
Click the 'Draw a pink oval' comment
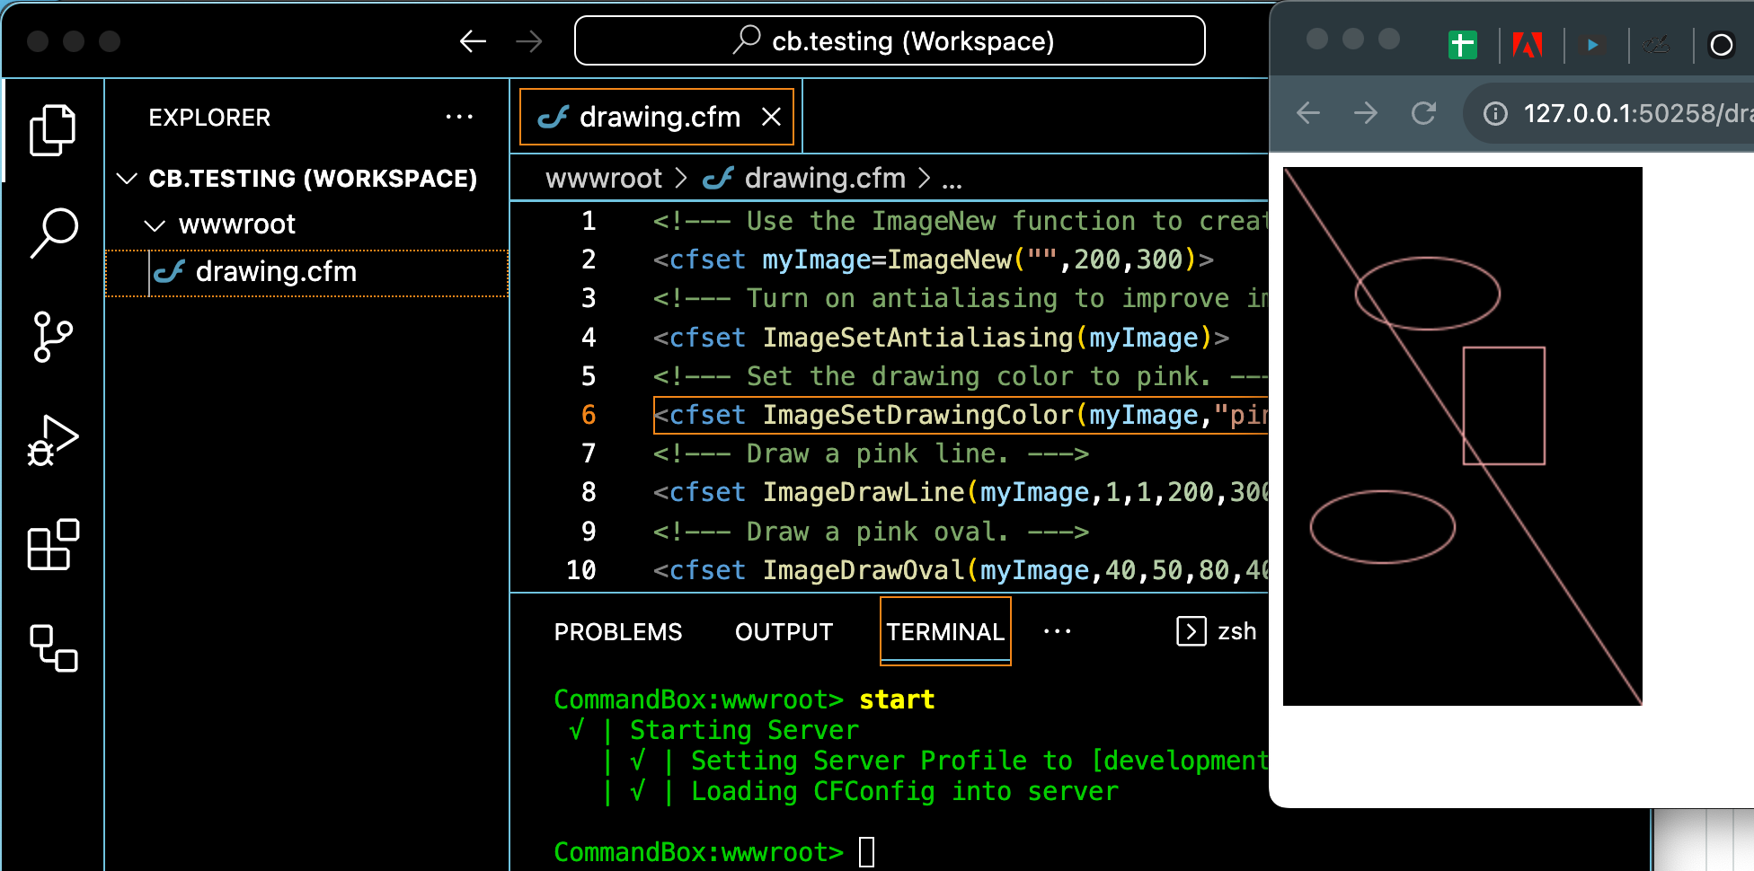pos(871,532)
